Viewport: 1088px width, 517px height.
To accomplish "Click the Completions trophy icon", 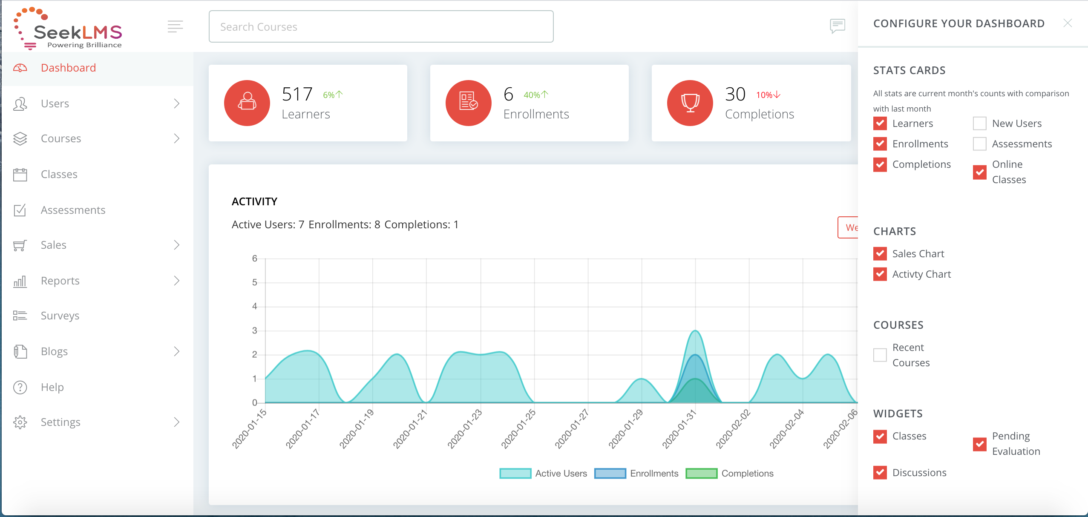I will tap(690, 103).
